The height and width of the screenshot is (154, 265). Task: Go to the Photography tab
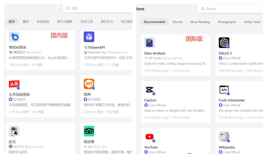click(x=227, y=22)
